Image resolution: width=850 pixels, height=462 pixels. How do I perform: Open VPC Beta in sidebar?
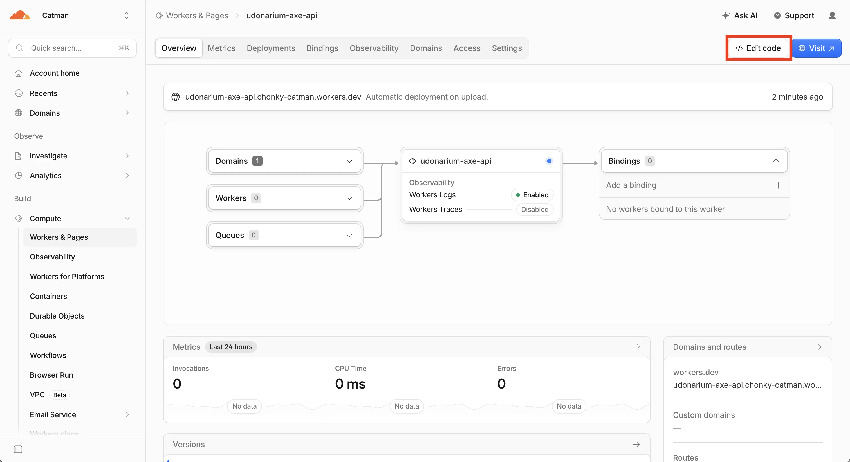[50, 395]
